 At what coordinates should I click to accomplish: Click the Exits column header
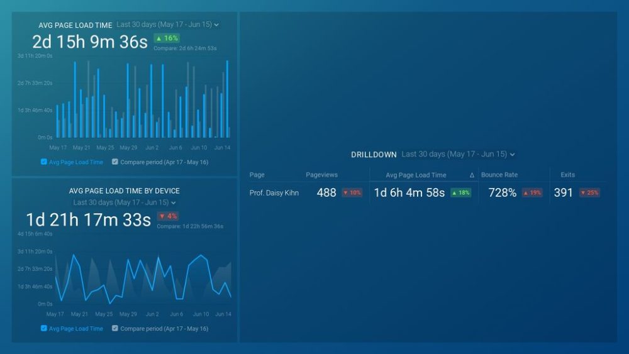567,175
